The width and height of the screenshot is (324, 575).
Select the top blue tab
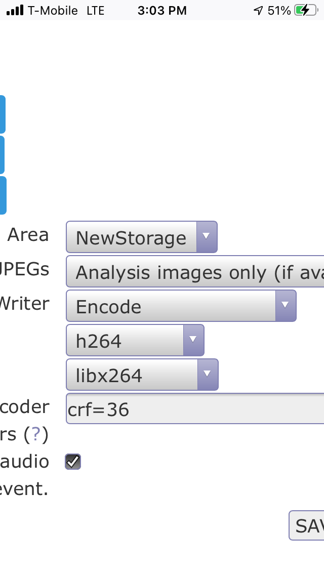coord(3,114)
